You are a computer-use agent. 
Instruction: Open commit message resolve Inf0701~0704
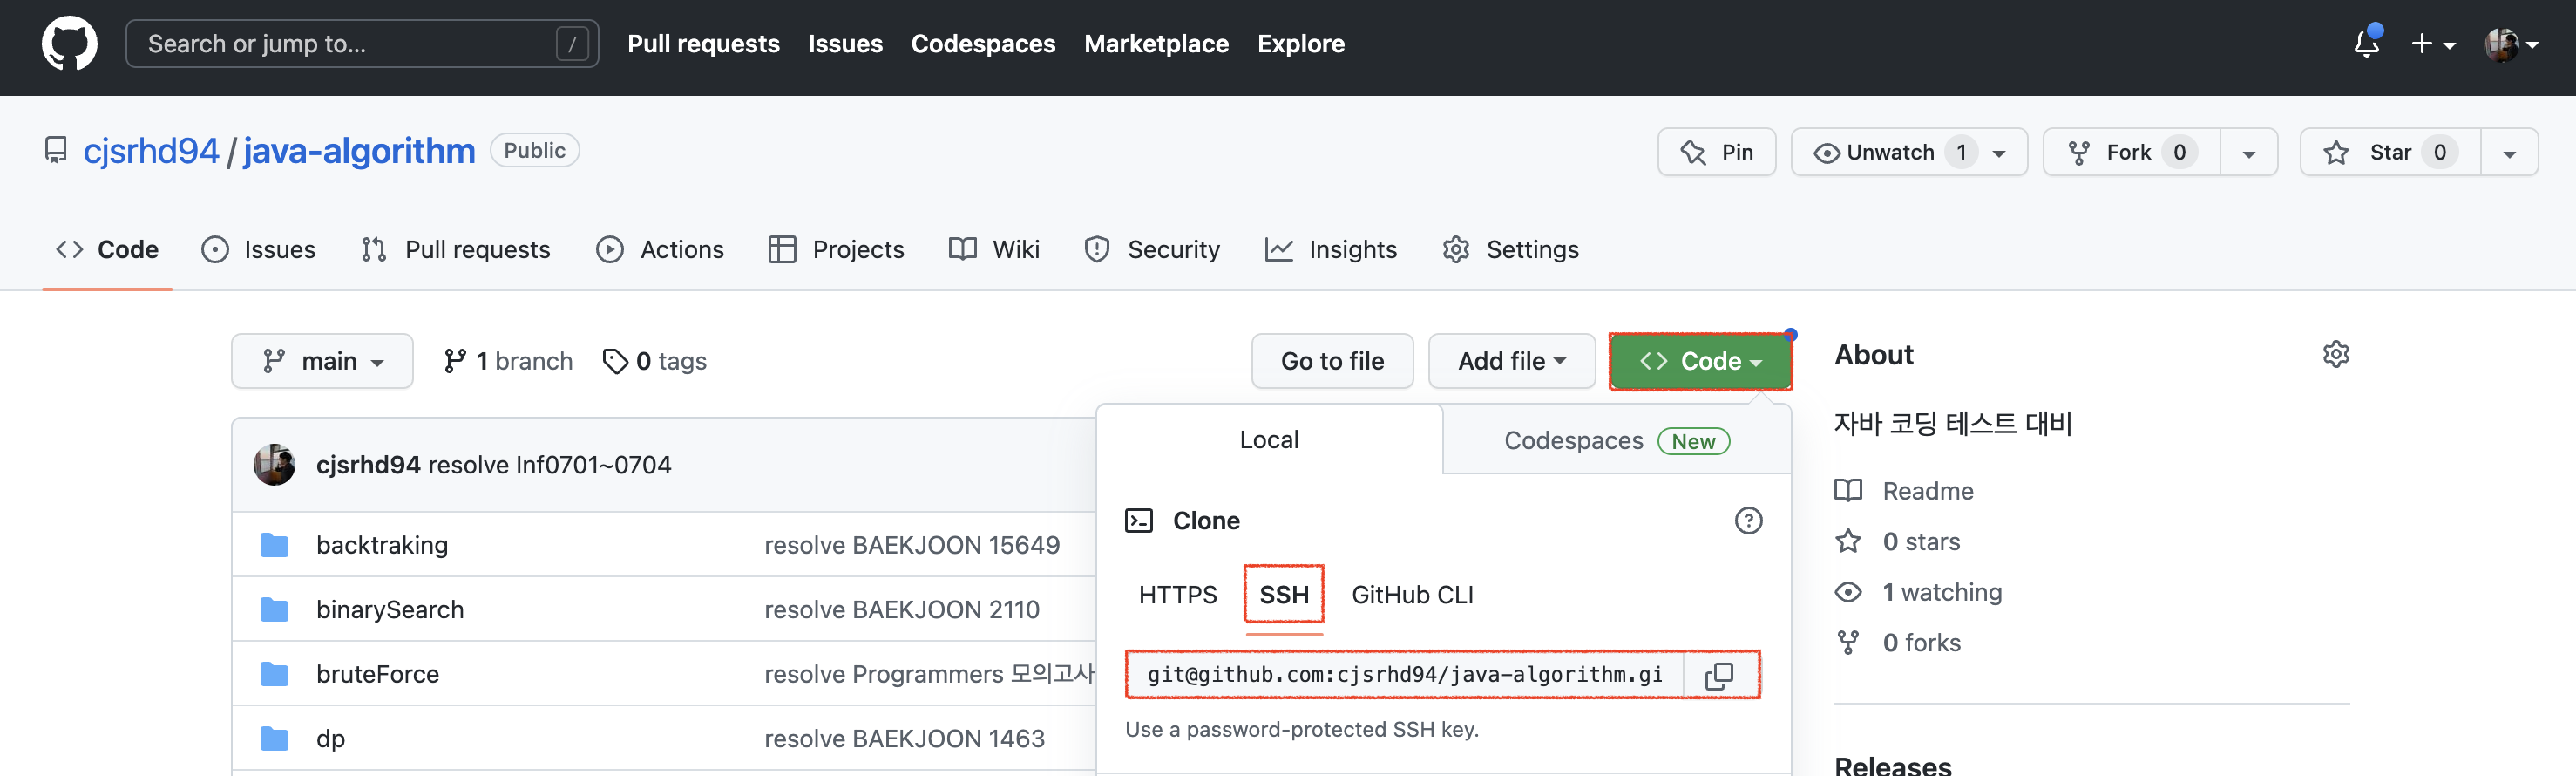pos(550,465)
